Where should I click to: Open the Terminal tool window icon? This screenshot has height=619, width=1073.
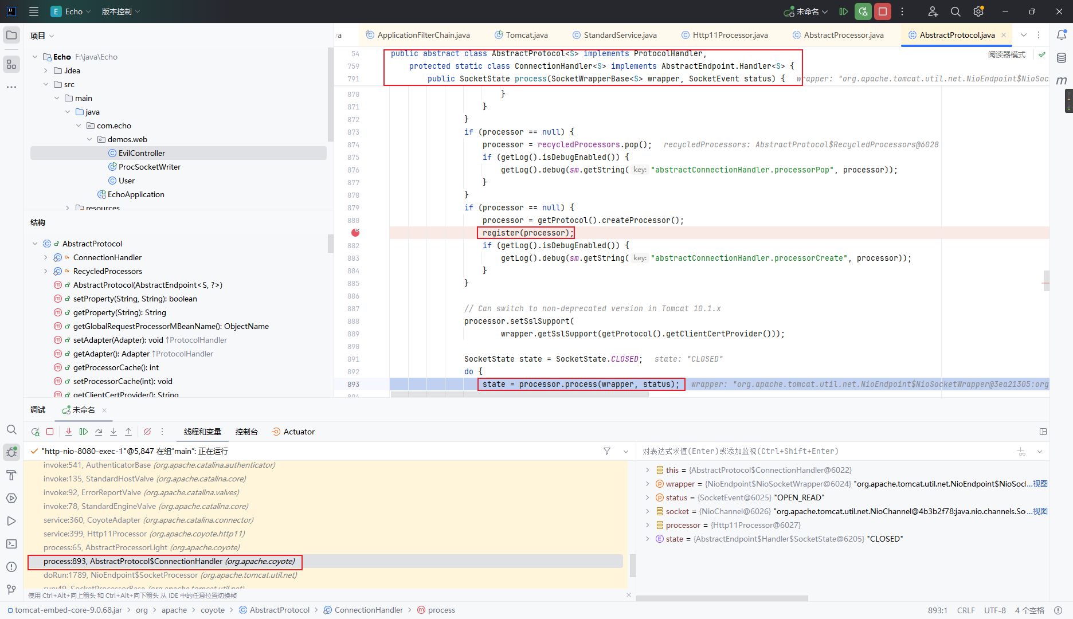11,544
